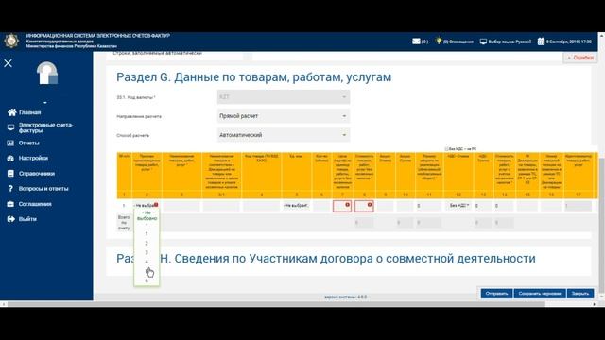Click the price field in column 7
Screen dimensions: 605x340
point(342,206)
